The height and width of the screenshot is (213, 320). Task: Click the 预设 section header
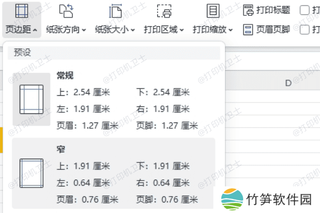pyautogui.click(x=114, y=53)
